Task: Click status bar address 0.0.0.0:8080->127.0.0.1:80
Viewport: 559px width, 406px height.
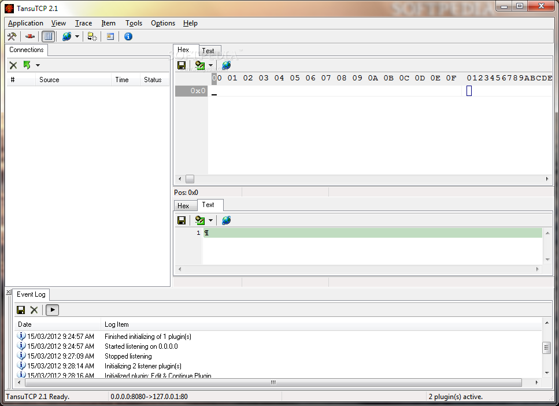Action: 149,397
